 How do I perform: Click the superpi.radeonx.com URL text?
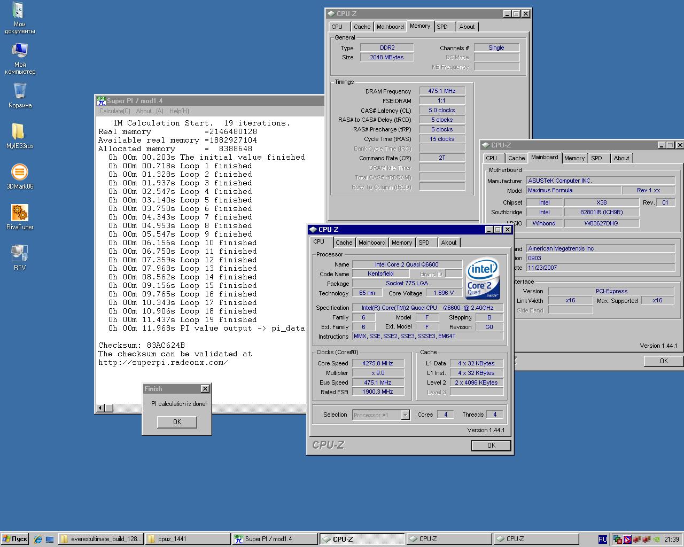163,362
